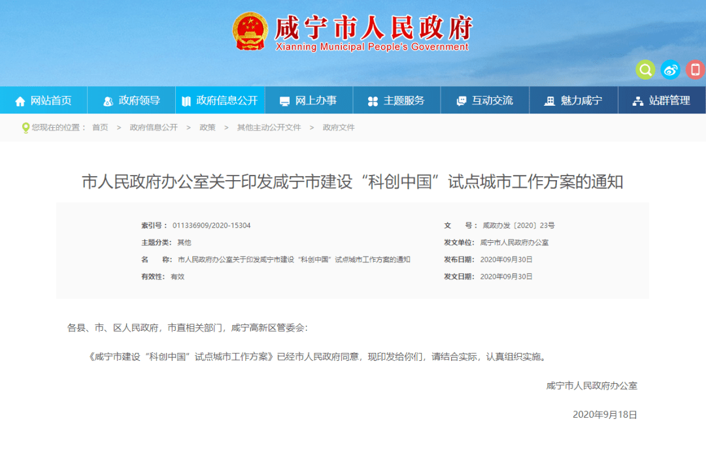The height and width of the screenshot is (449, 706).
Task: Open the 站群管理 menu item
Action: [662, 101]
